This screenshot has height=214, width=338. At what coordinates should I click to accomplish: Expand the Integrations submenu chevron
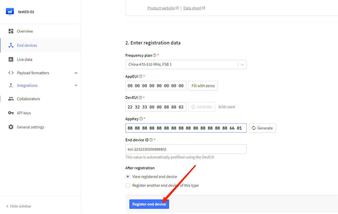(76, 86)
